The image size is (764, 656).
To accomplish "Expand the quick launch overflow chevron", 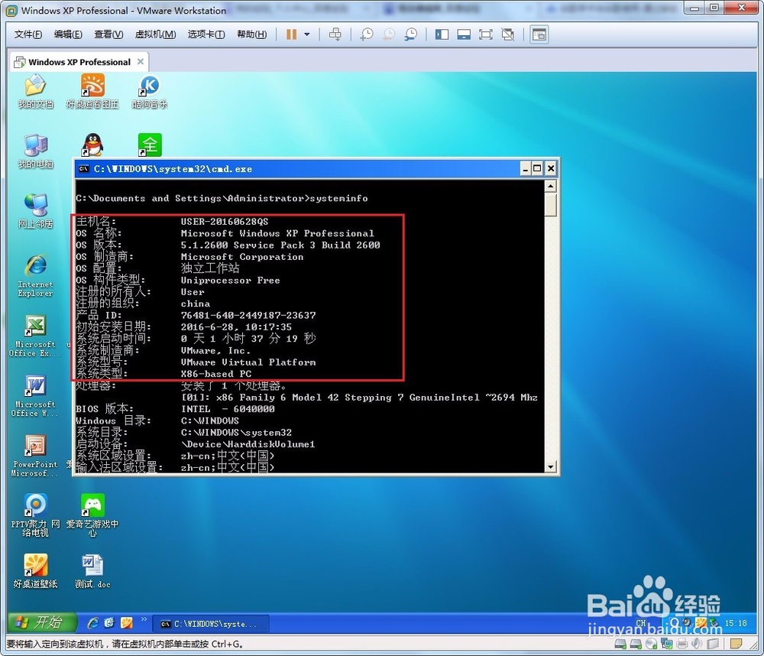I will [x=144, y=619].
